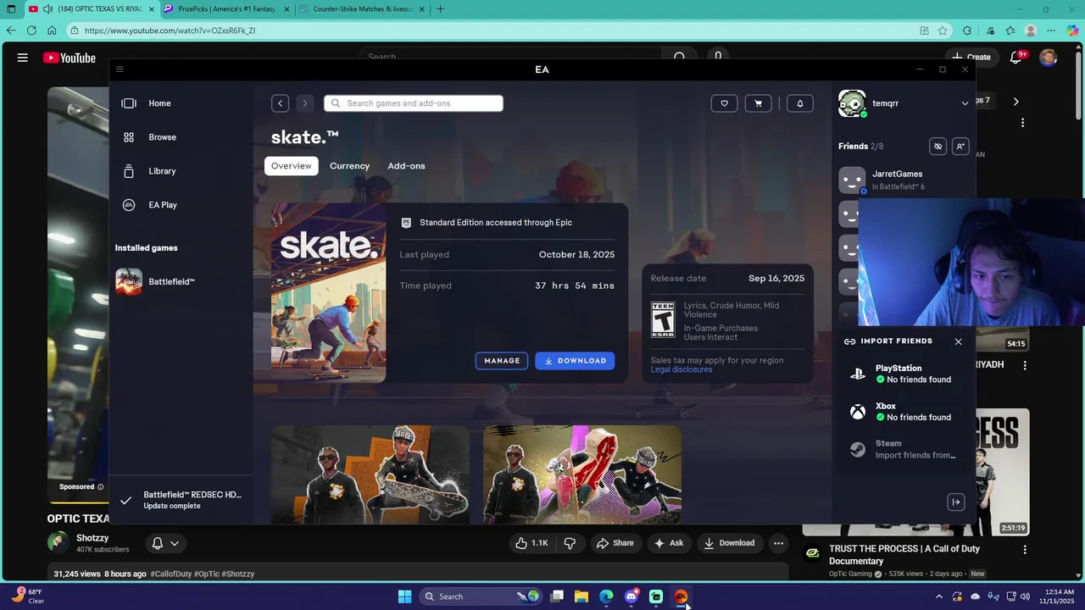
Task: Open the EA shopping cart
Action: pos(758,103)
